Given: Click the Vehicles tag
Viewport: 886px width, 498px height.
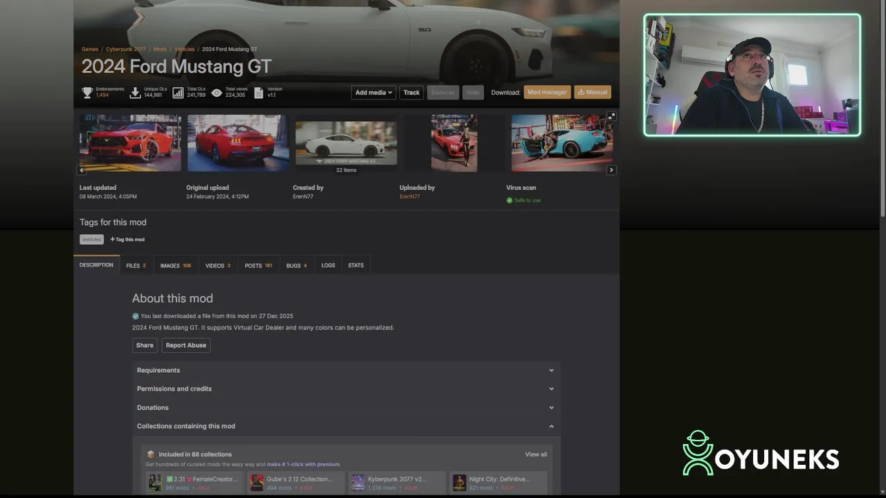Looking at the screenshot, I should pos(91,239).
